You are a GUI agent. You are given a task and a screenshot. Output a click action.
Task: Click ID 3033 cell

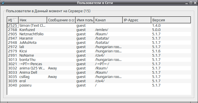[x=13, y=73]
